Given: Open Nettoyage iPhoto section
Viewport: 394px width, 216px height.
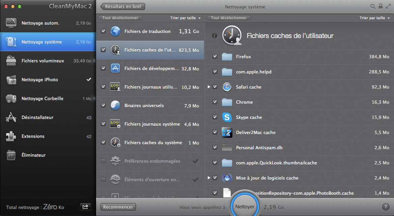Looking at the screenshot, I should (48, 80).
